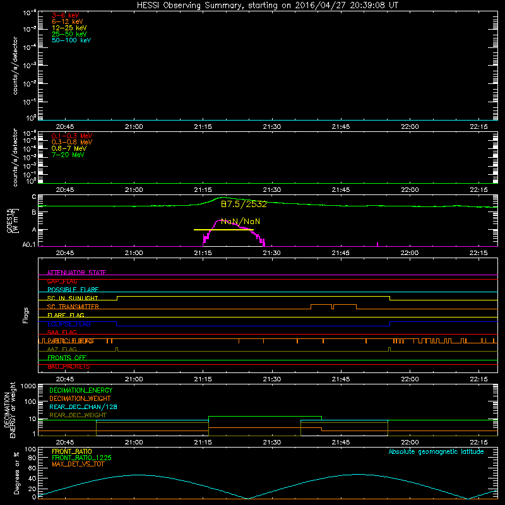Select the MAX_DET_VS_TOT legend label
Image resolution: width=505 pixels, height=505 pixels.
(x=78, y=464)
